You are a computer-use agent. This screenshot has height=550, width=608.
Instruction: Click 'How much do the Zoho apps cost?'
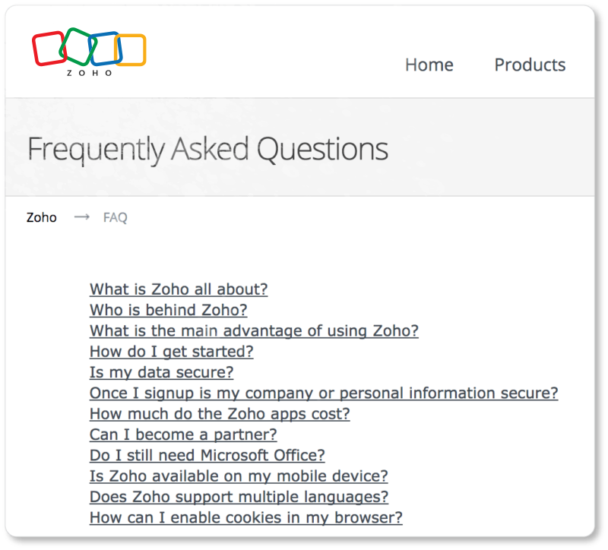219,414
